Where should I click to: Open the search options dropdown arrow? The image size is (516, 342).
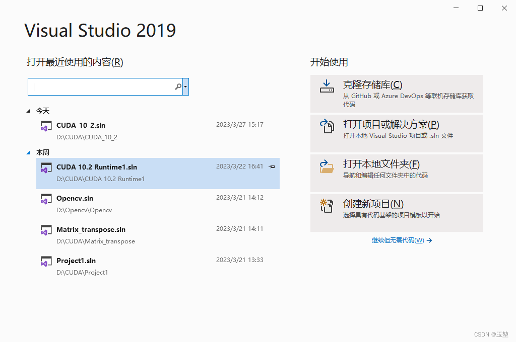pyautogui.click(x=186, y=86)
